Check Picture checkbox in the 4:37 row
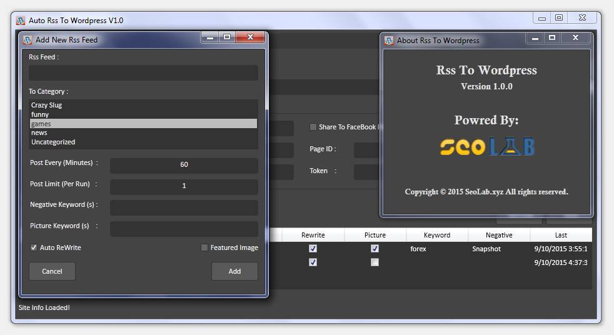Image resolution: width=614 pixels, height=335 pixels. 375,262
